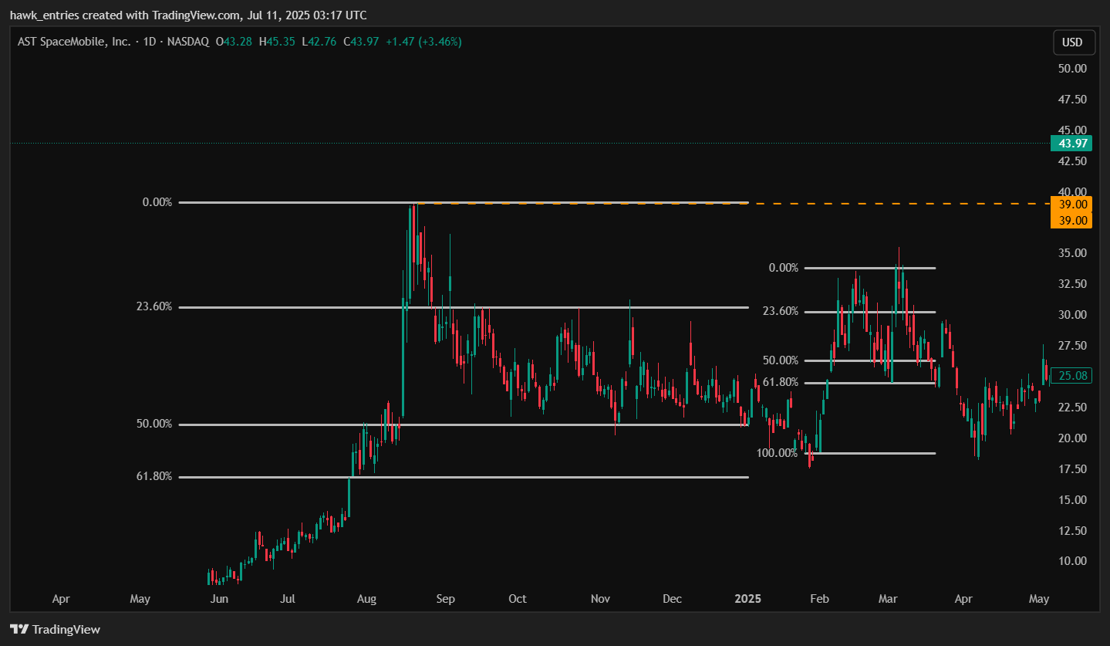Click the hawk_entries caption text at top

tap(187, 15)
